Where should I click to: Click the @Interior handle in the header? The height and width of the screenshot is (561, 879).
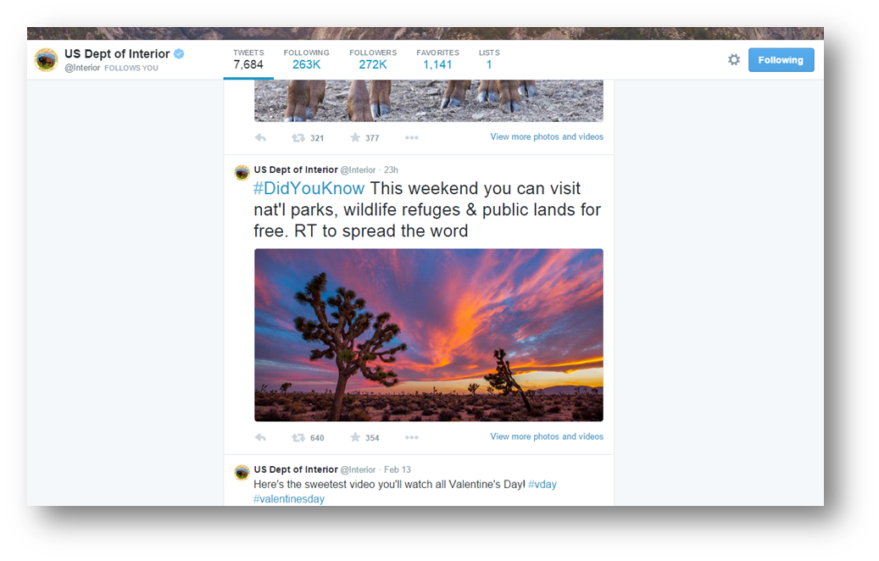82,68
